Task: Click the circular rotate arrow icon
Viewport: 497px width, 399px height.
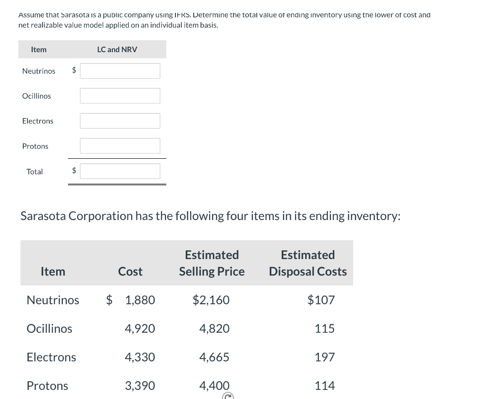Action: (227, 396)
